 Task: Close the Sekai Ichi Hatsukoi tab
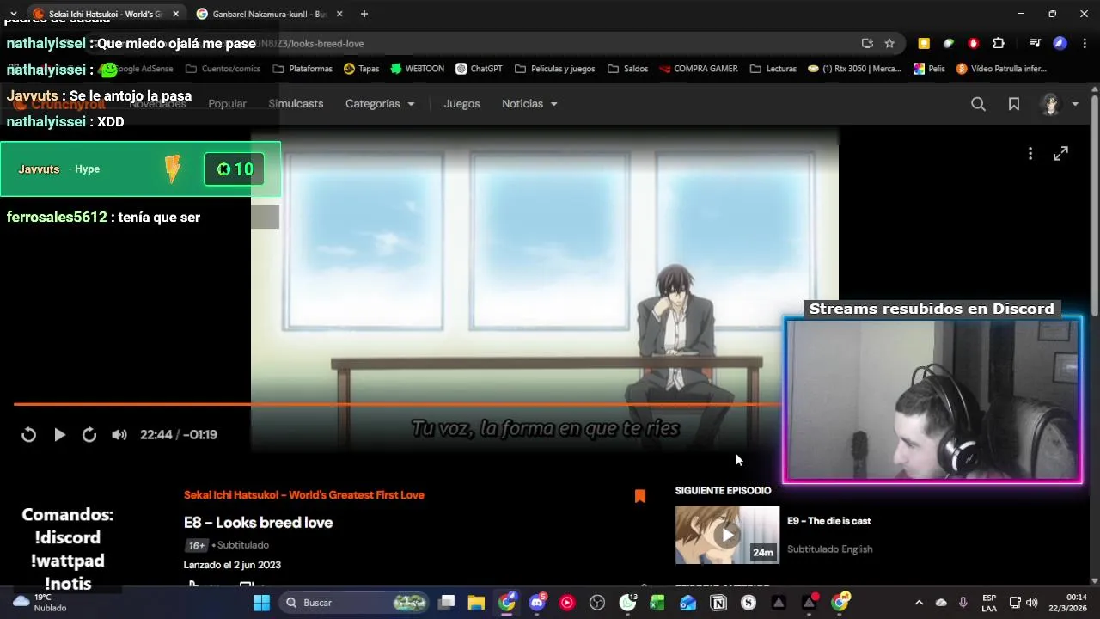click(x=176, y=14)
